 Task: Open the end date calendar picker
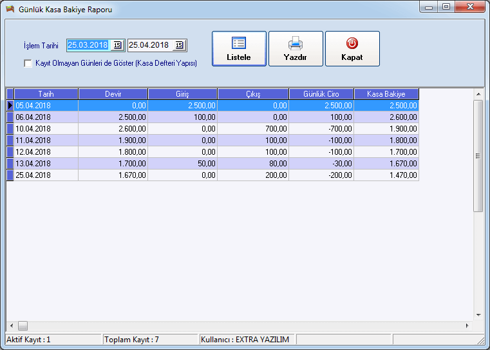[180, 45]
